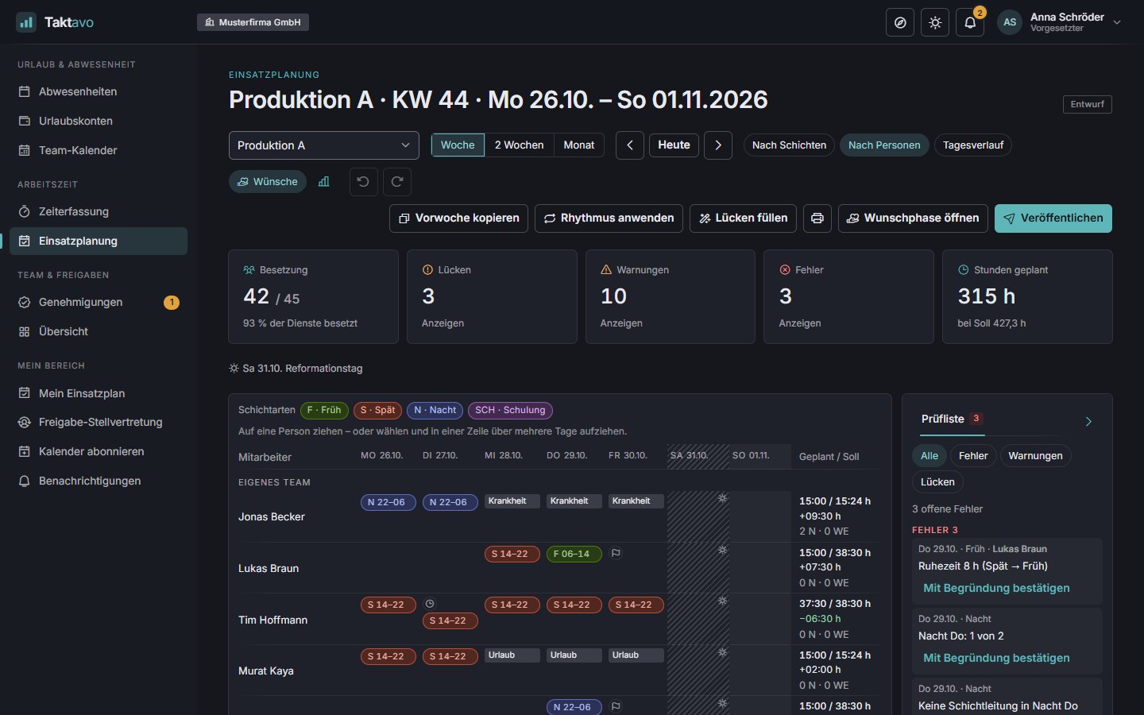Click flag icon in Lukas Braun row

[x=616, y=553]
